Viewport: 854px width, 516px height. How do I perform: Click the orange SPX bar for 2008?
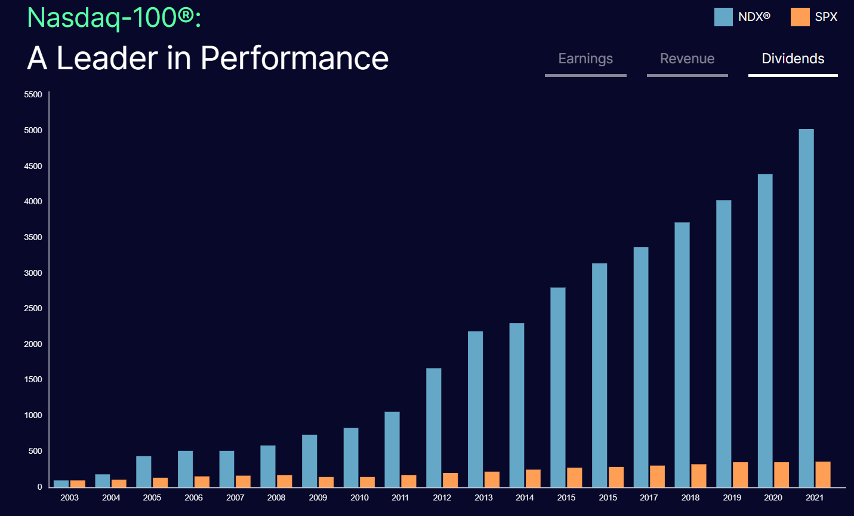(285, 481)
